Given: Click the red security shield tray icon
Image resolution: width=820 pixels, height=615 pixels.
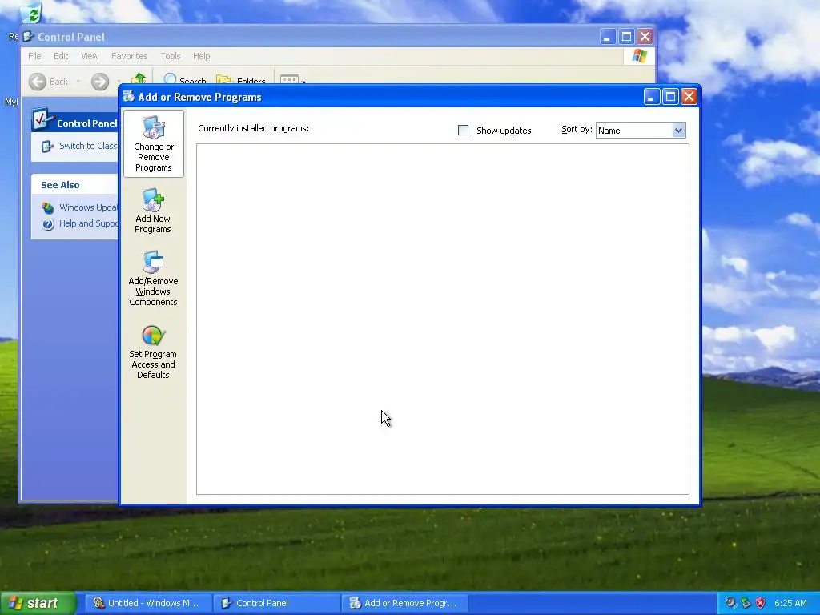Looking at the screenshot, I should [x=761, y=603].
